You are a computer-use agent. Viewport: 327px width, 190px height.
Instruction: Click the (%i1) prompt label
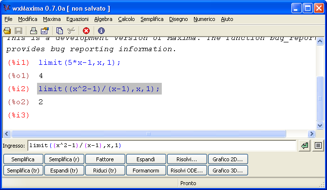coord(19,62)
